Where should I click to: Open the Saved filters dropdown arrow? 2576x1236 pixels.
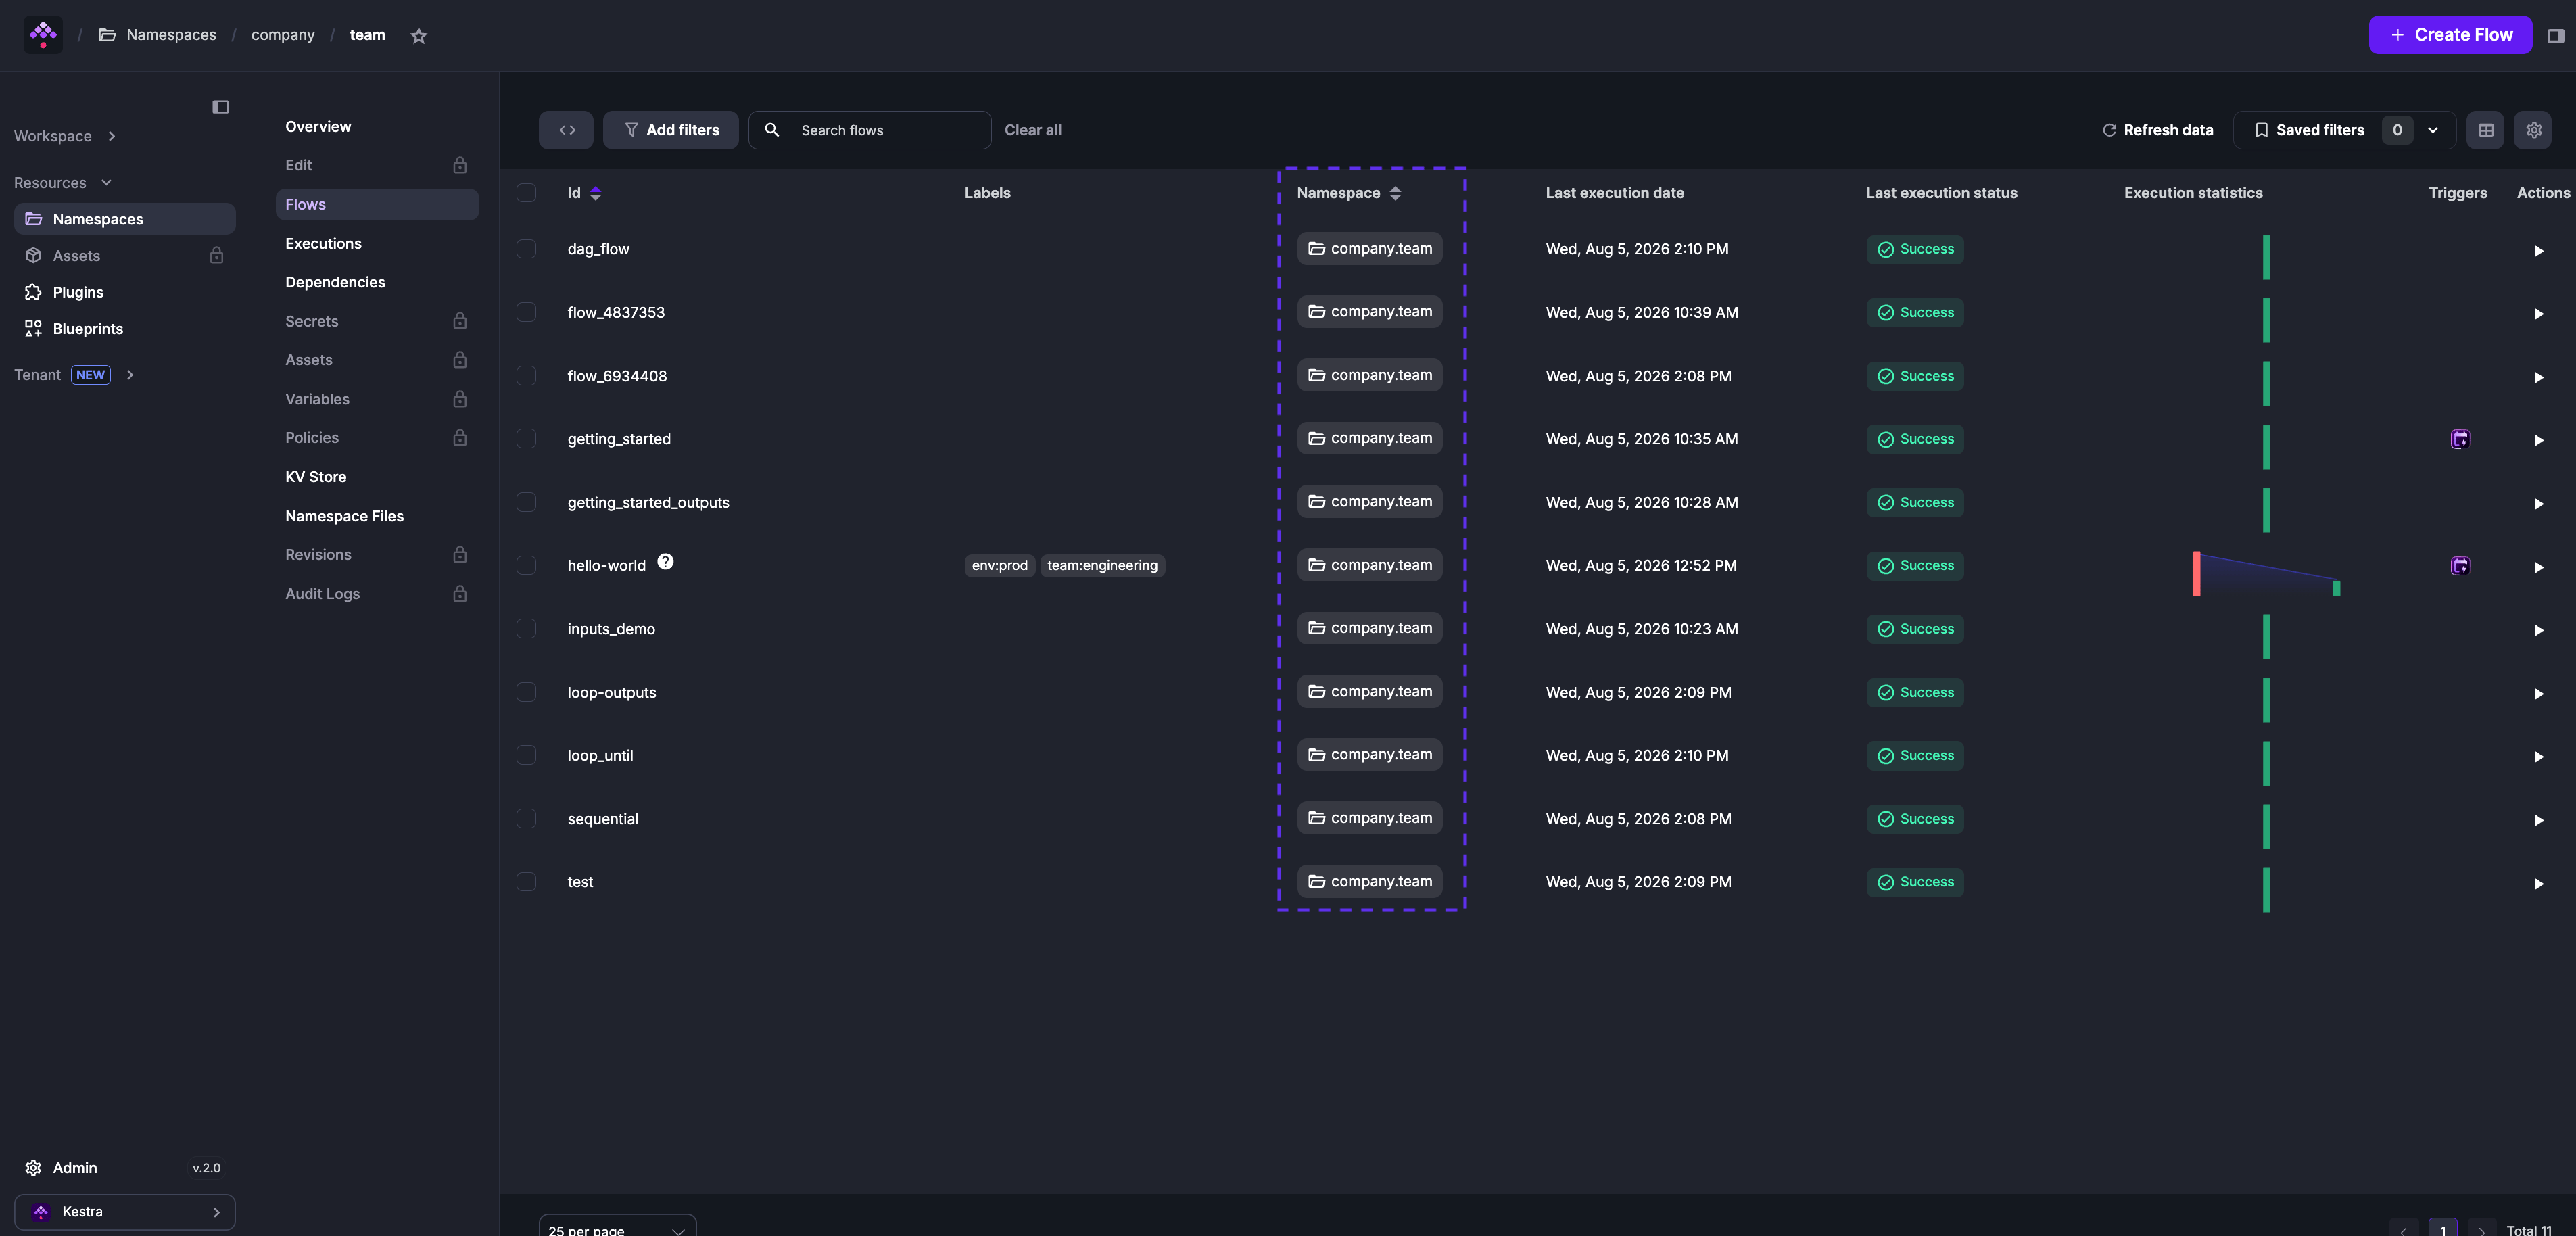coord(2433,130)
